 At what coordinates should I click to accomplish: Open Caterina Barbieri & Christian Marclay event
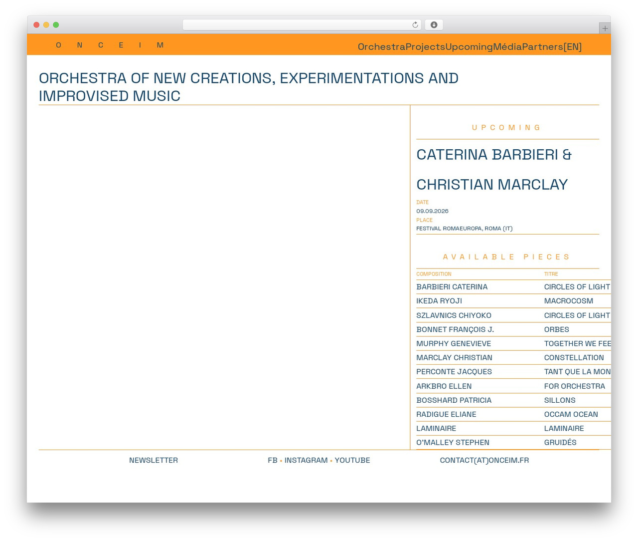494,169
